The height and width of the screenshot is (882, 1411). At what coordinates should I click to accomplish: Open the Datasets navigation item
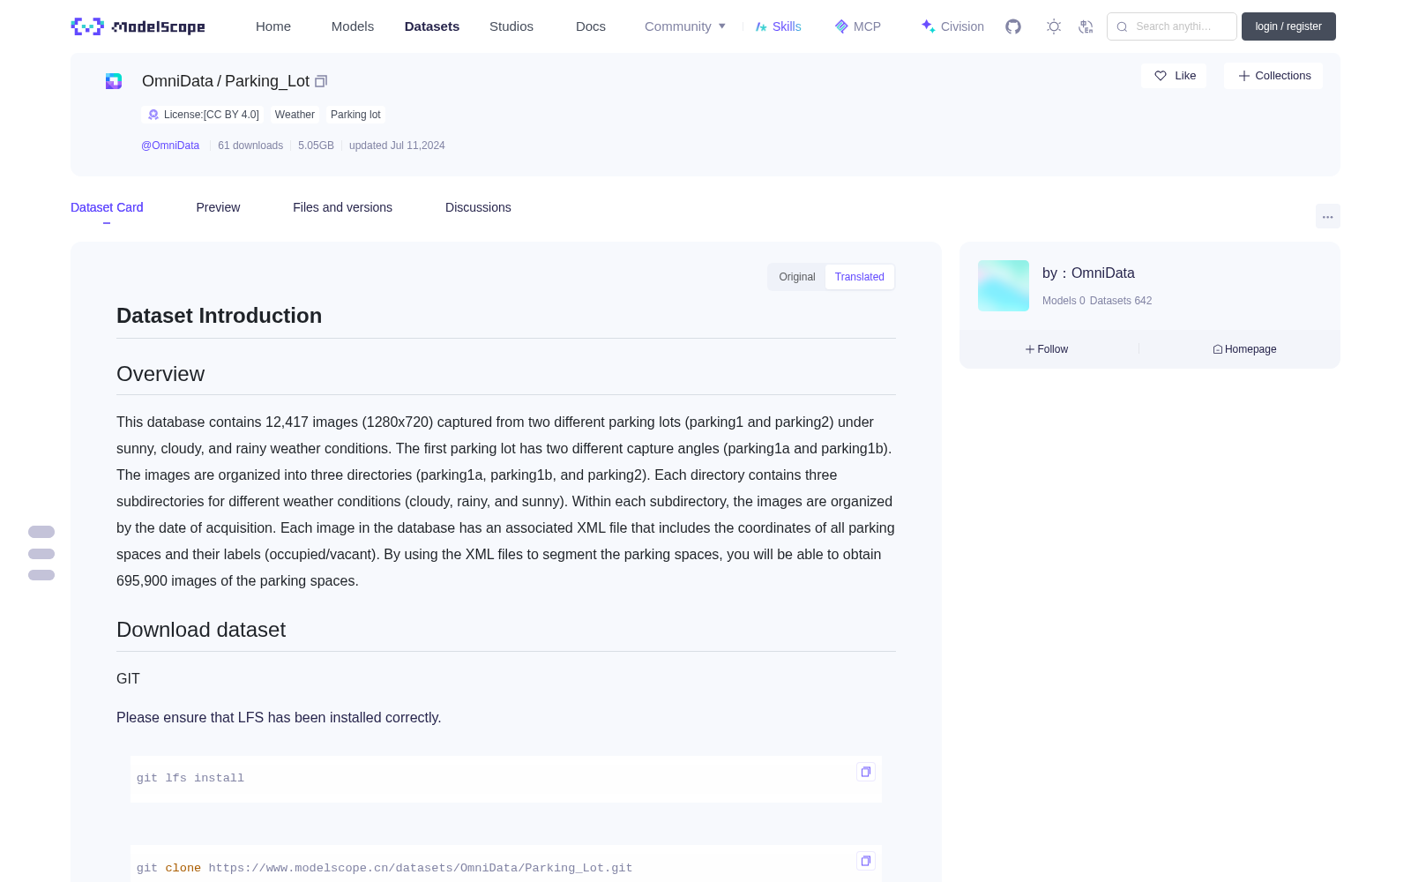coord(432,26)
